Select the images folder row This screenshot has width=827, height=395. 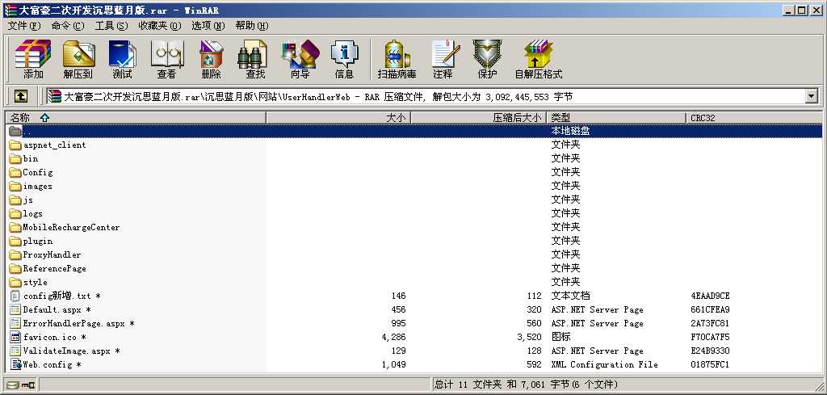coord(413,186)
